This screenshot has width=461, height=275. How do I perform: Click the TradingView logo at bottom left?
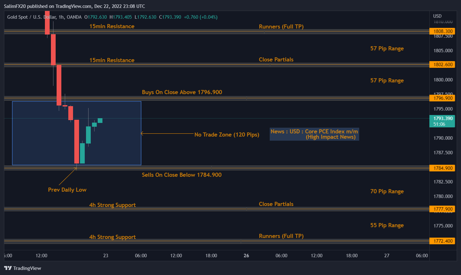[22, 268]
